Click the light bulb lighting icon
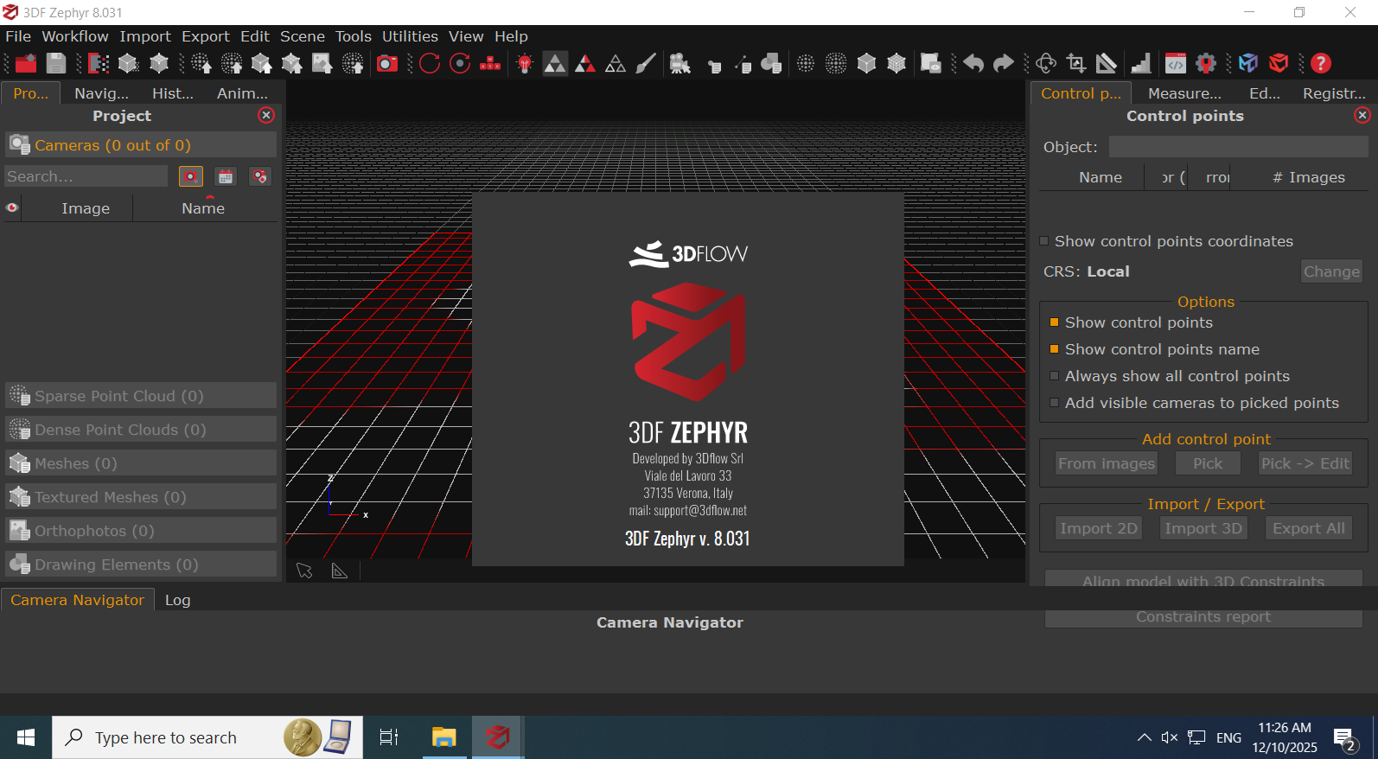Image resolution: width=1378 pixels, height=759 pixels. tap(525, 63)
